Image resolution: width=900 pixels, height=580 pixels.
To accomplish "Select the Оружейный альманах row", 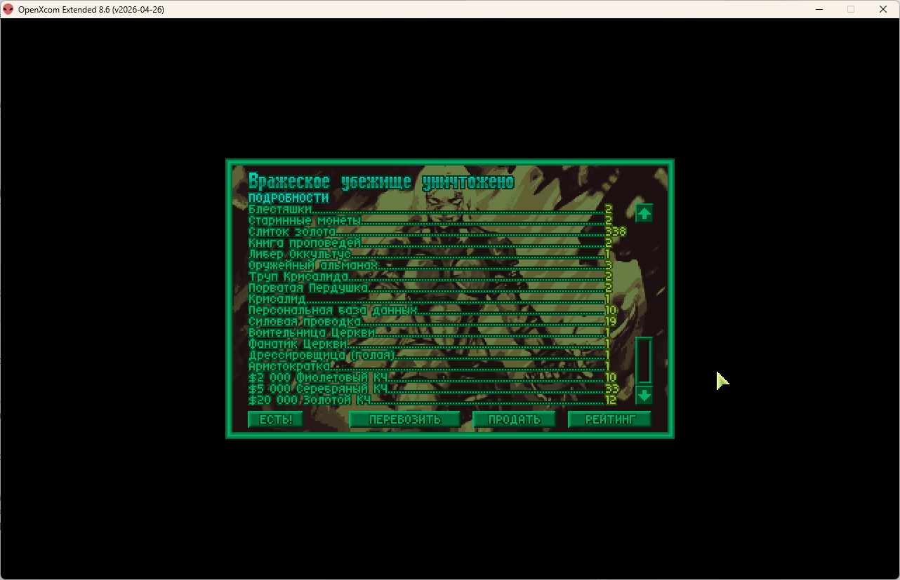I will coord(437,265).
